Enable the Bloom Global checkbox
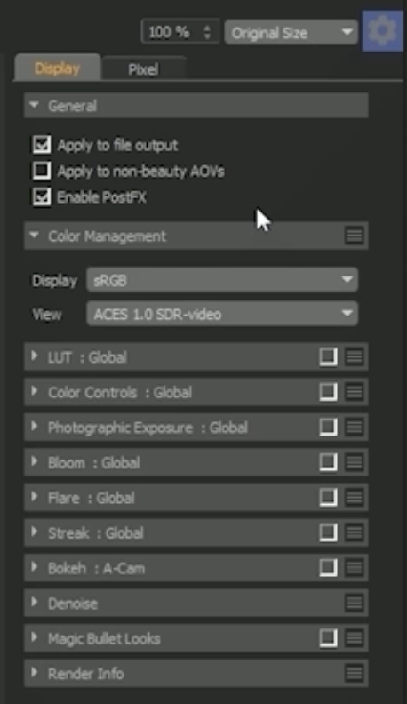 (328, 462)
